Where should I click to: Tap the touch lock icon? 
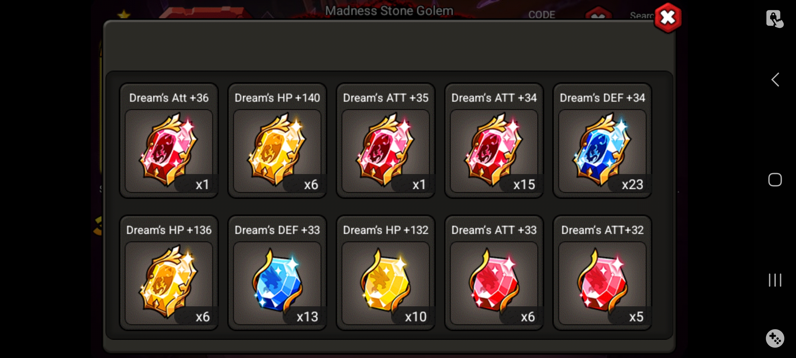click(x=775, y=19)
